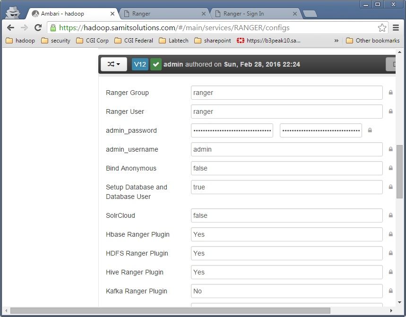Click the Ranger Group input field
Screen dimensions: 406x317
(286, 93)
